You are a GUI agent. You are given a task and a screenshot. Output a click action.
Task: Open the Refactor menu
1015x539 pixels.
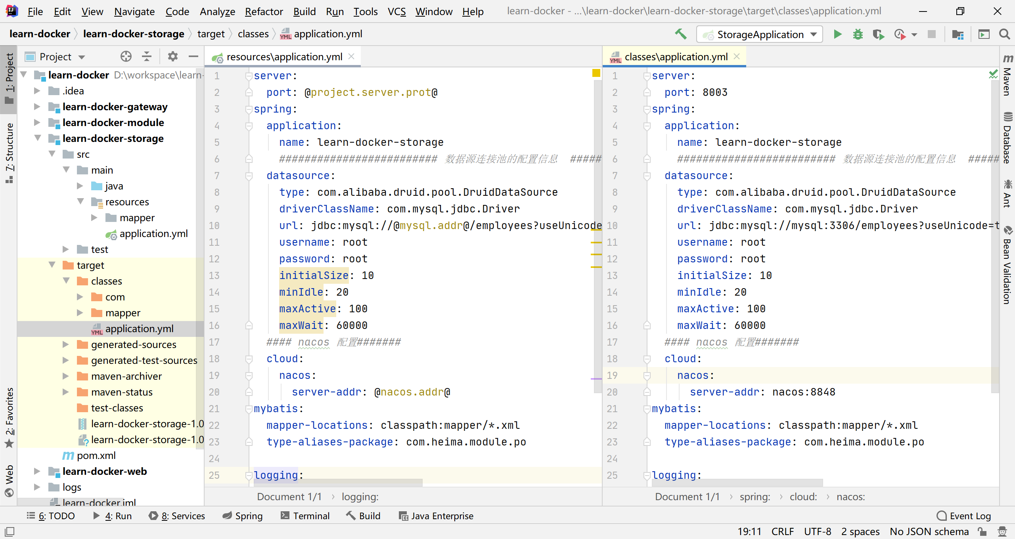click(x=264, y=11)
